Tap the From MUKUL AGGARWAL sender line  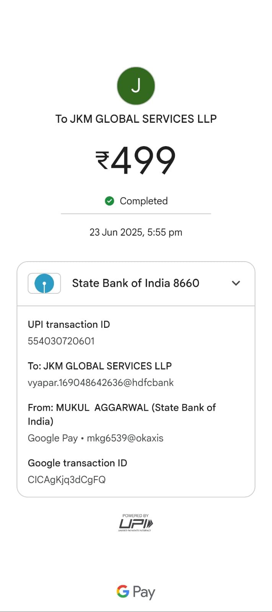pyautogui.click(x=122, y=414)
